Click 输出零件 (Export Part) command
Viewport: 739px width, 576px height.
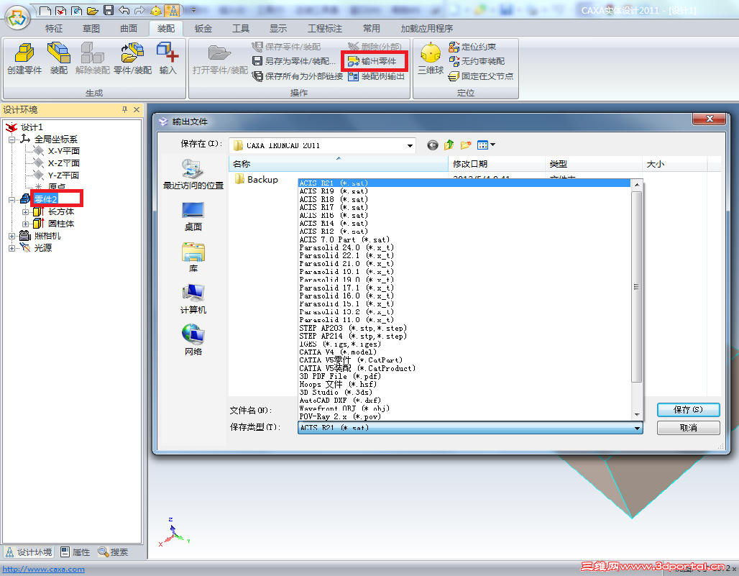pos(372,61)
